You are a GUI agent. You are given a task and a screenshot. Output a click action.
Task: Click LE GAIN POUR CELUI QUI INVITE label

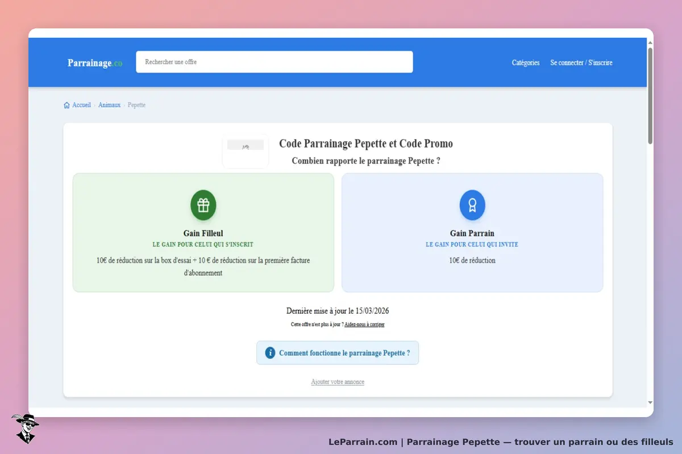click(472, 245)
